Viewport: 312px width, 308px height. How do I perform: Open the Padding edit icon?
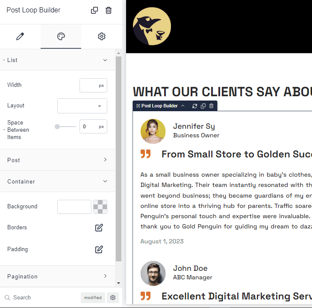click(99, 249)
